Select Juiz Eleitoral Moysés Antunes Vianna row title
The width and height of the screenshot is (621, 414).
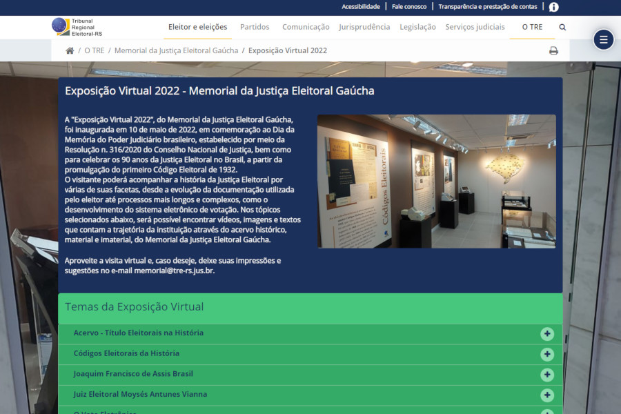click(x=140, y=394)
